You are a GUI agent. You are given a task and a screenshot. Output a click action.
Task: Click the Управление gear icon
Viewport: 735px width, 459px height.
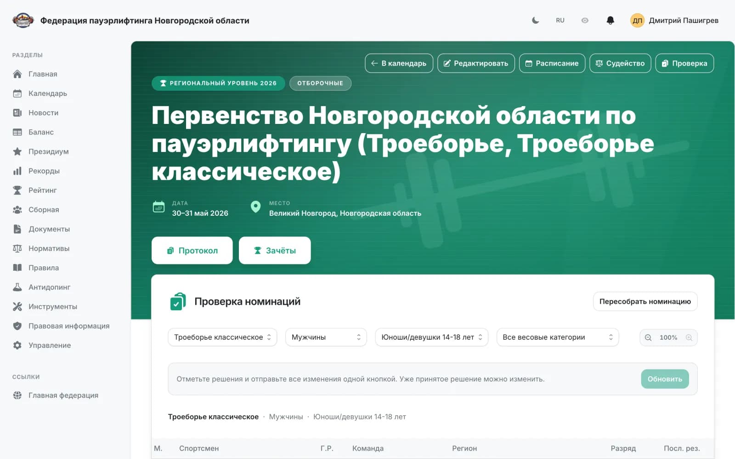pos(17,345)
